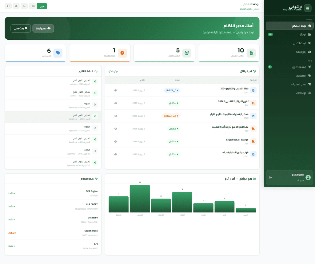This screenshot has height=264, width=315.
Task: Click الحالة column header
Action: click(177, 80)
